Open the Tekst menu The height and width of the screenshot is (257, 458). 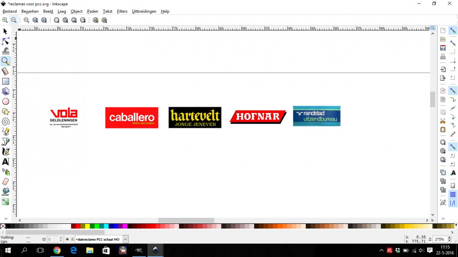108,11
